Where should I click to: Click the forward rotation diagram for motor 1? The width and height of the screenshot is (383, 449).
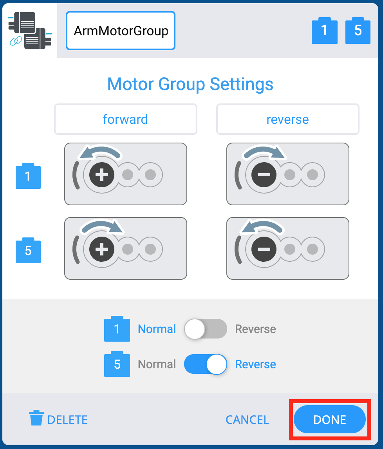click(x=125, y=174)
